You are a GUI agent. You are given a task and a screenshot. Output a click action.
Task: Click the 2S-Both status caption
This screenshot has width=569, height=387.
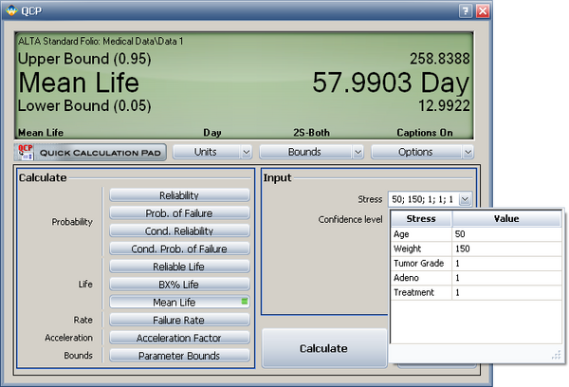pos(311,133)
